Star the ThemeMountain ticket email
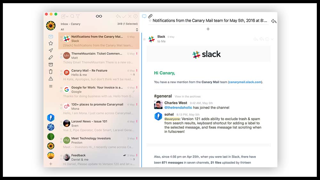 (61, 54)
